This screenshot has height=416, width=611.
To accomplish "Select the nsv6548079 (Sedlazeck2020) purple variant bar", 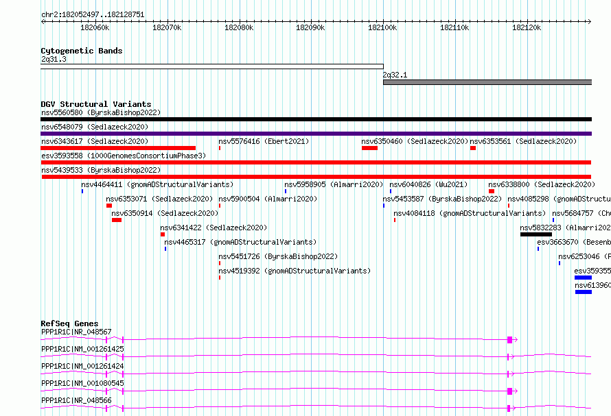I will pos(316,134).
